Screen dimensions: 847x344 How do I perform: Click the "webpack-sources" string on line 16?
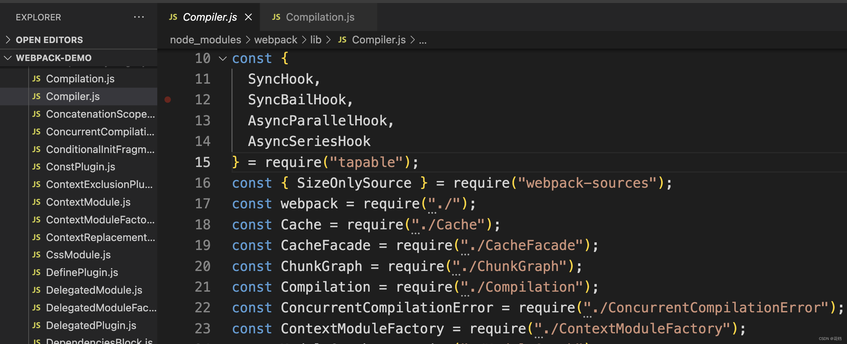(x=587, y=183)
